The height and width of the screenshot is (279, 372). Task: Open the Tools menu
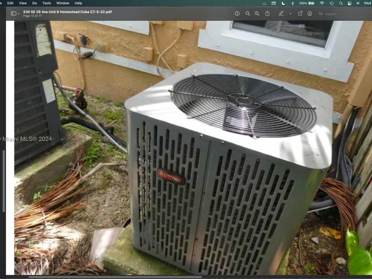(x=46, y=3)
